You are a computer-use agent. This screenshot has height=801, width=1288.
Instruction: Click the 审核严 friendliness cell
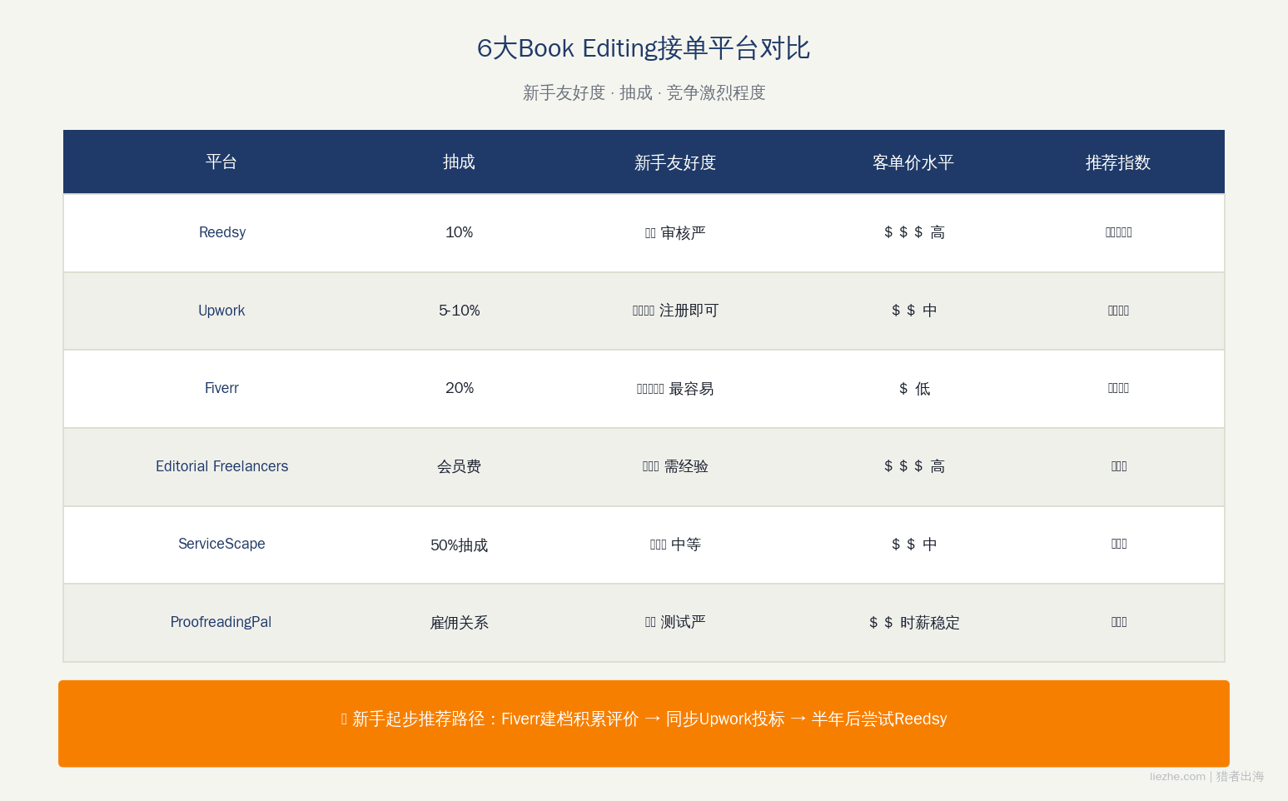point(675,232)
